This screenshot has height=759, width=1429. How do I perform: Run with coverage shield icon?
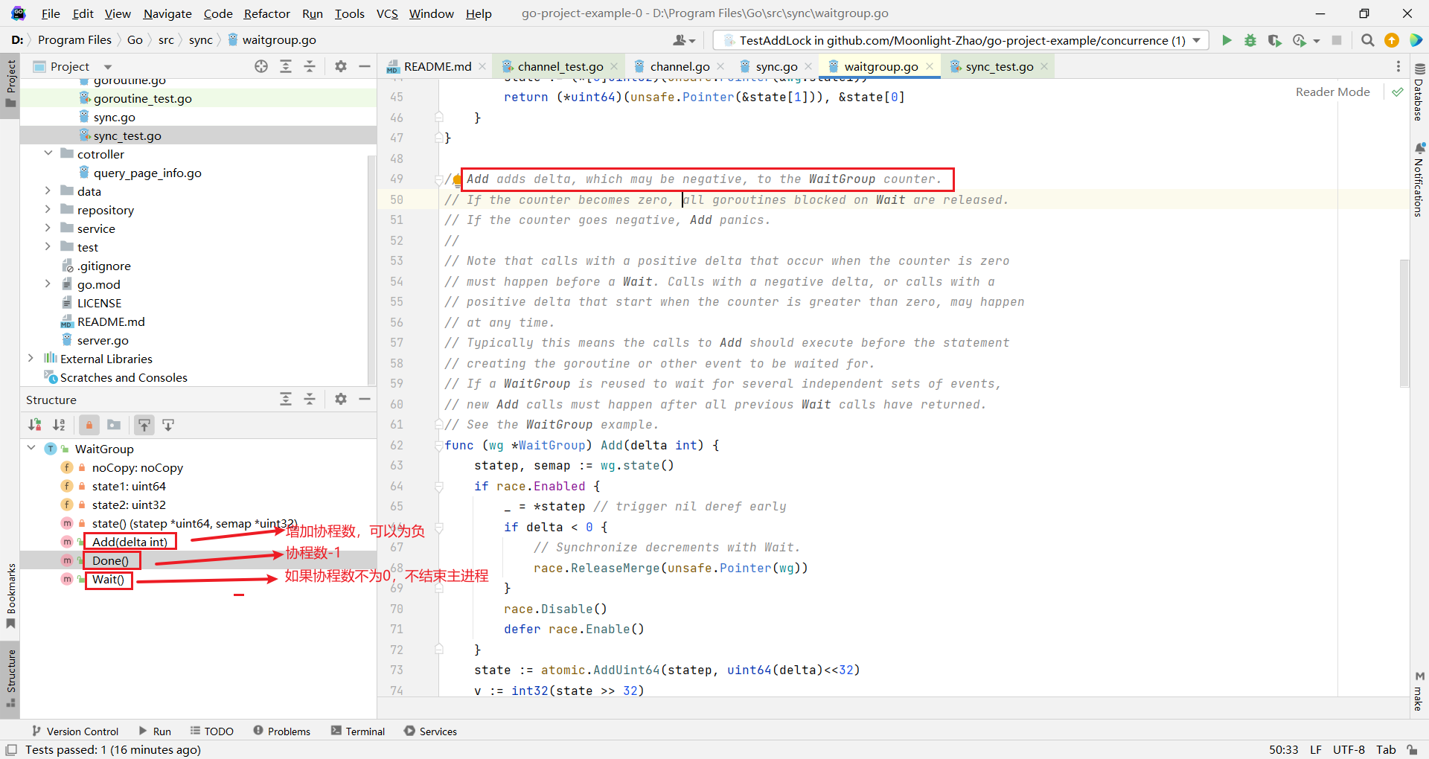coord(1274,40)
